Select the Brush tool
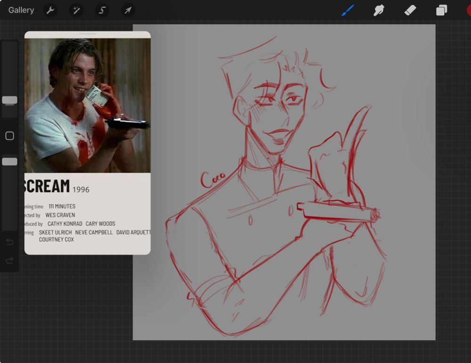This screenshot has width=471, height=363. [x=348, y=10]
